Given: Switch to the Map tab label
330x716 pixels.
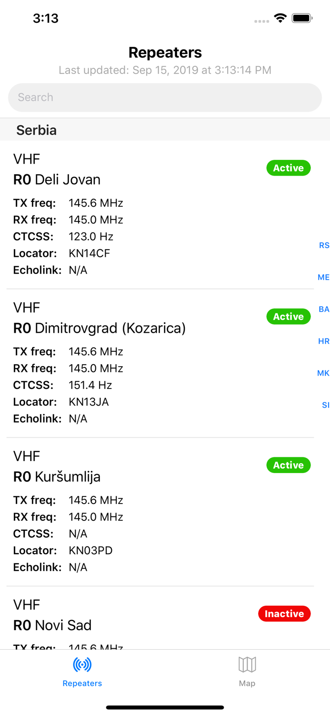Looking at the screenshot, I should coord(247,684).
